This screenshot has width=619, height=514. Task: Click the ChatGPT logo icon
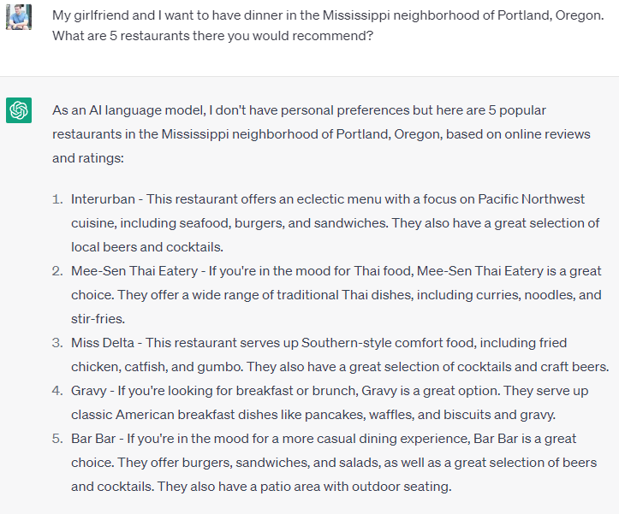(19, 110)
